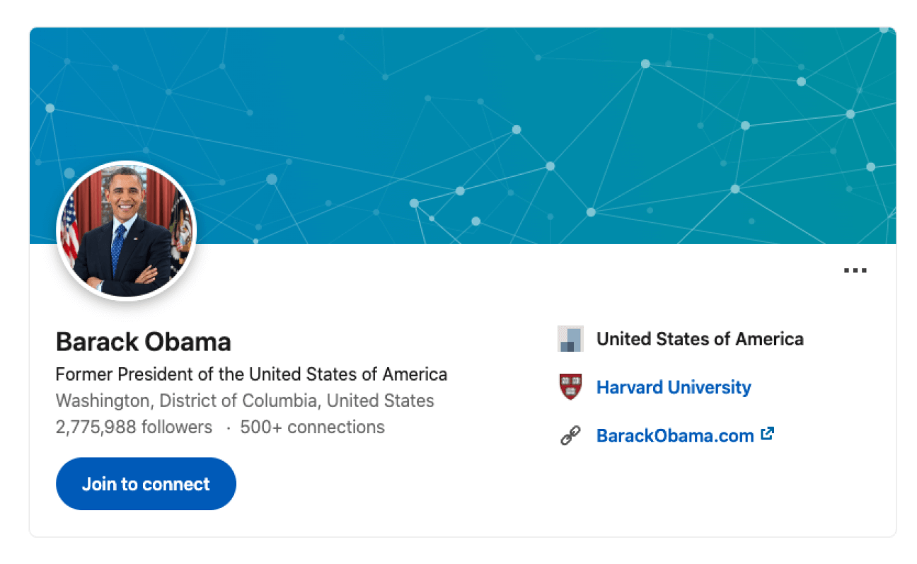Visit the BarackObama.com website link
917x564 pixels.
674,436
